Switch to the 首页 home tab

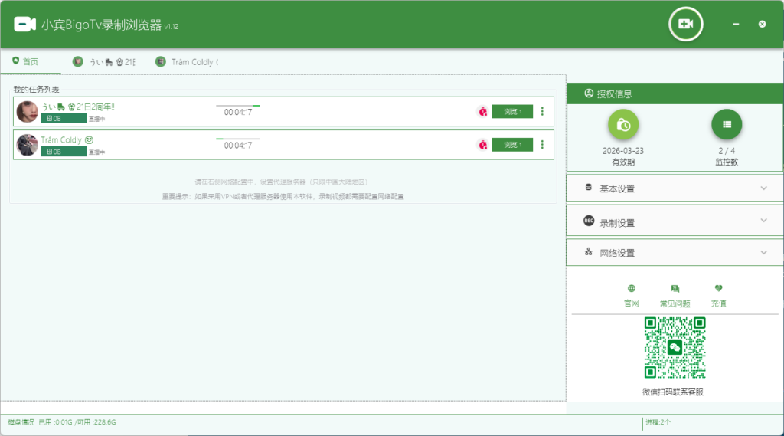[x=25, y=62]
